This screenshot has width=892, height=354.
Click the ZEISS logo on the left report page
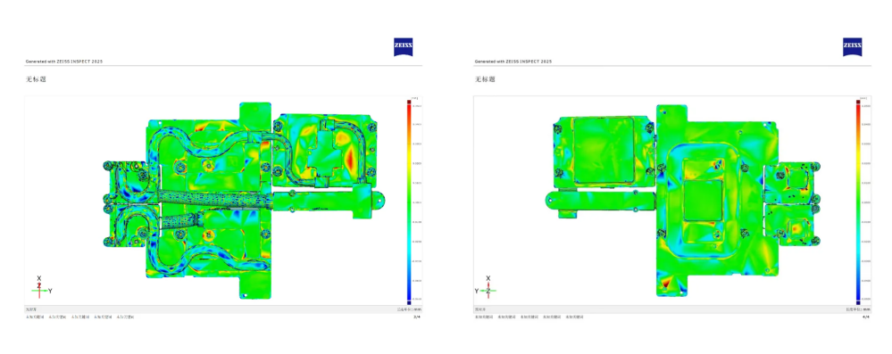(x=404, y=47)
